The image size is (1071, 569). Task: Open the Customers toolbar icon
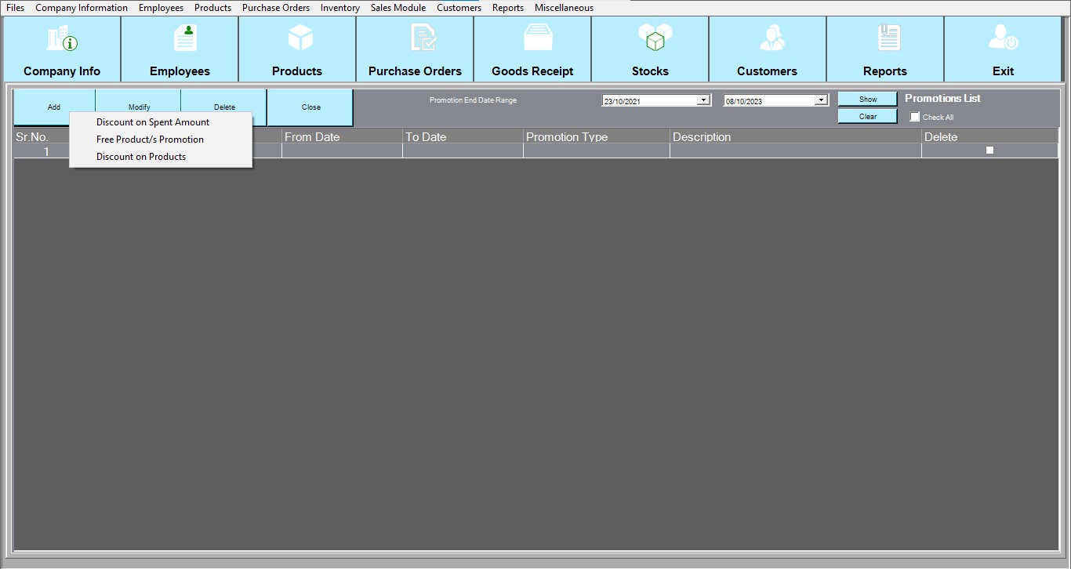[x=771, y=38]
